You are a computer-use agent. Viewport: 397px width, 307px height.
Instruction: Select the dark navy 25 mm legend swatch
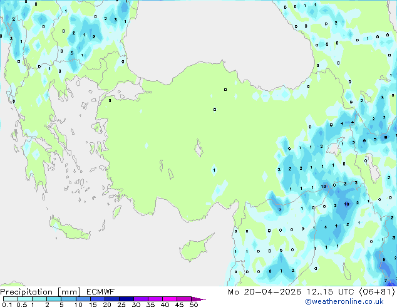click(126, 299)
